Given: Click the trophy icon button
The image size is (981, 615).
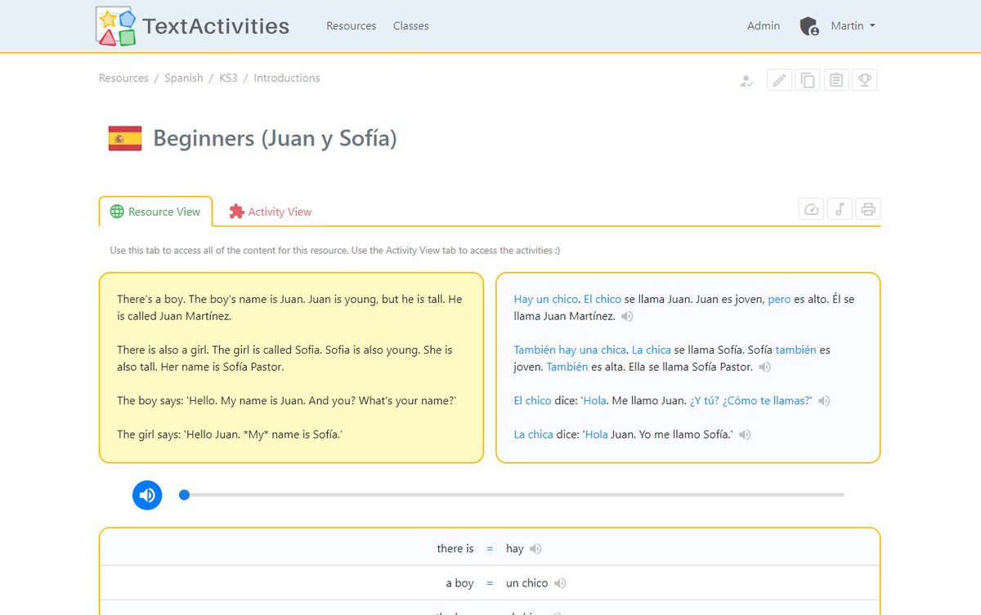Looking at the screenshot, I should (865, 80).
